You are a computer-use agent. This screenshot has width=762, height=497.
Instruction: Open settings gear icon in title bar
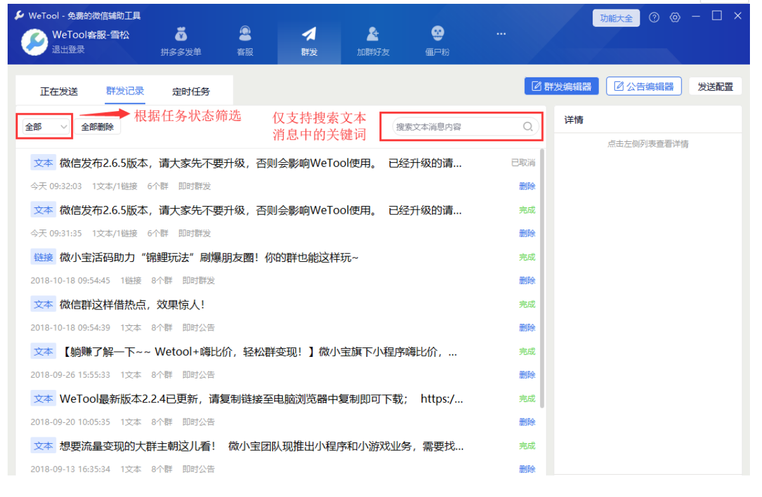(x=675, y=18)
